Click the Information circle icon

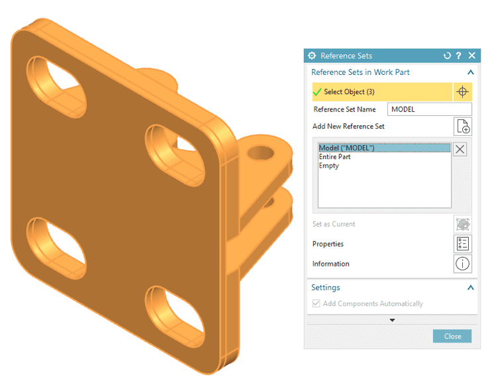462,264
